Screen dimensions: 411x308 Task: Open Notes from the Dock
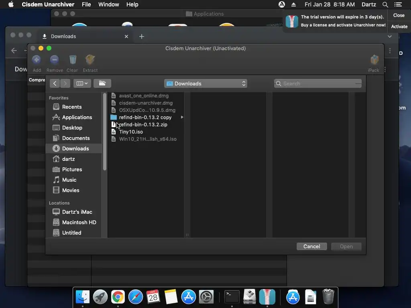tap(171, 297)
